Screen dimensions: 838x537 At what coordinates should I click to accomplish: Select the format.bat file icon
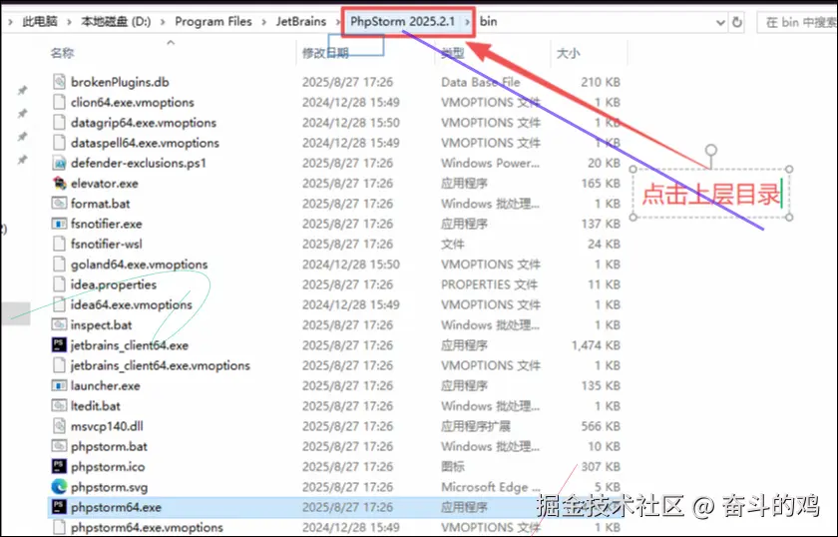tap(59, 204)
